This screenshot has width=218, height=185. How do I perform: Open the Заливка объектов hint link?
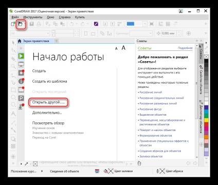click(x=151, y=156)
